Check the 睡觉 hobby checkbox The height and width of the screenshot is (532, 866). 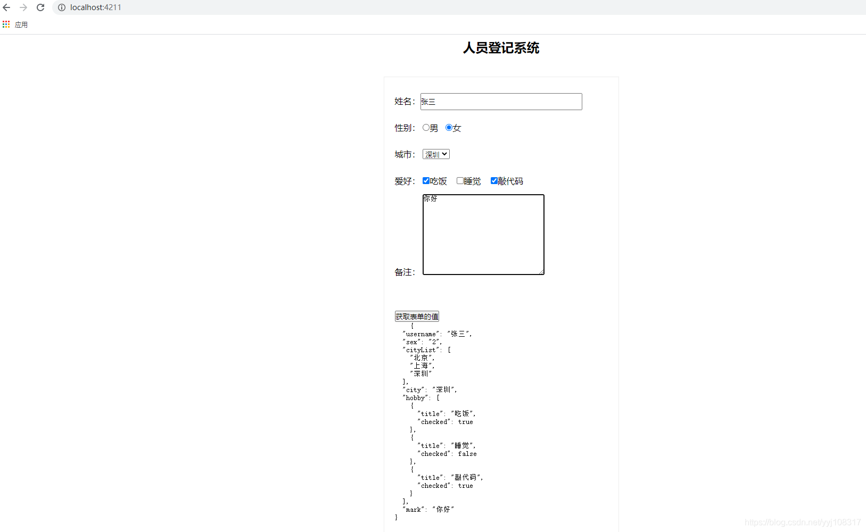click(x=460, y=180)
